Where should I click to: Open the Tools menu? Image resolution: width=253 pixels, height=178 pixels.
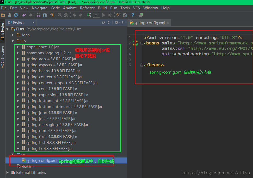(125, 8)
